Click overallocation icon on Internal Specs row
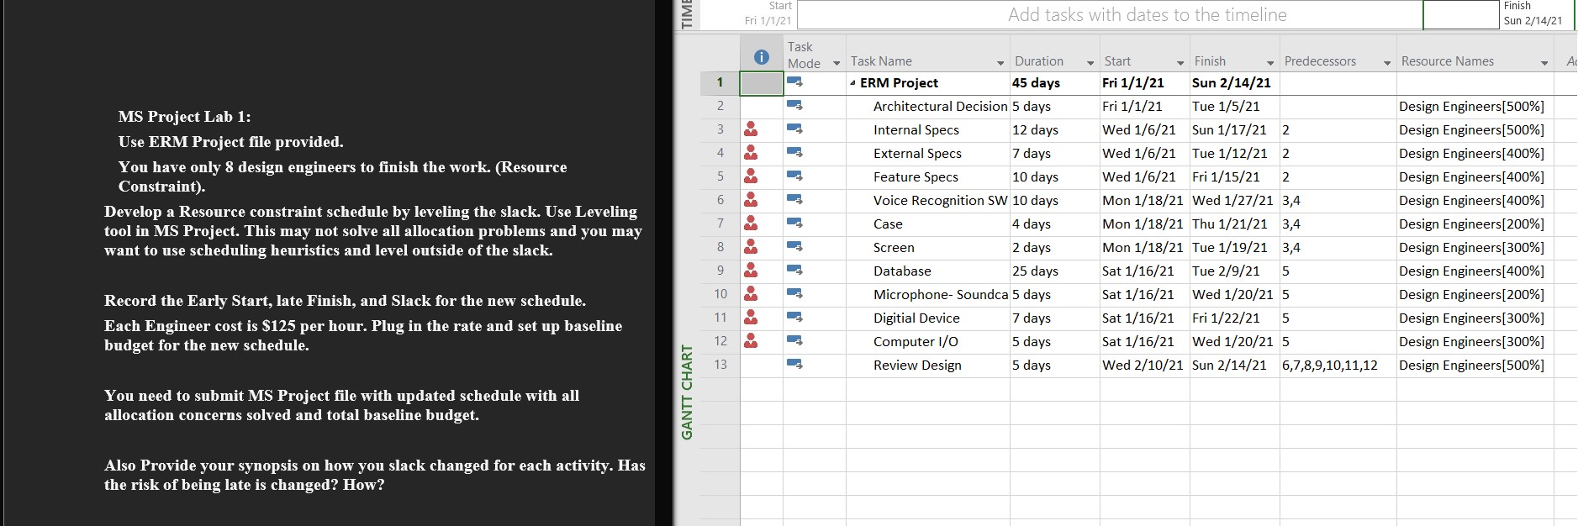Image resolution: width=1578 pixels, height=526 pixels. pos(751,129)
